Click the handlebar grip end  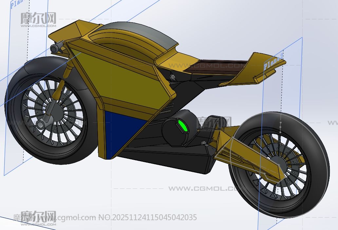tap(53, 49)
